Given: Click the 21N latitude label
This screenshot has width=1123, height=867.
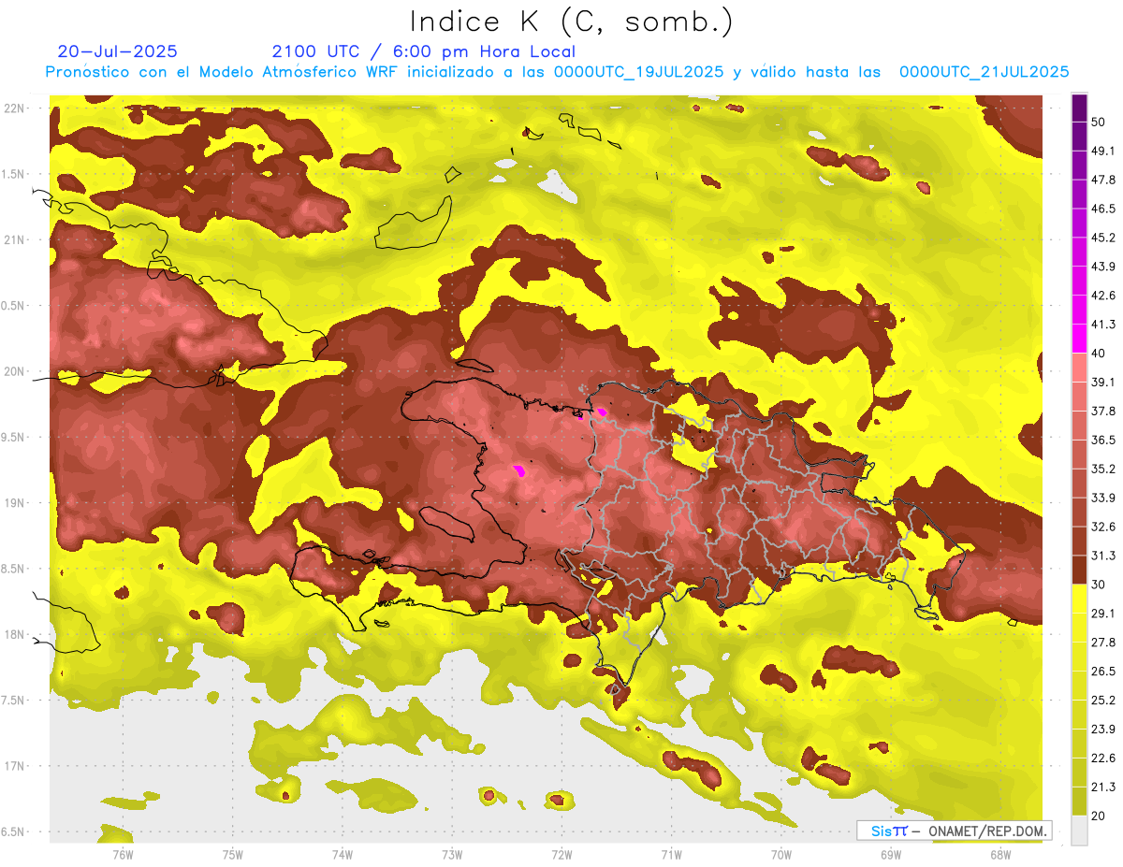Looking at the screenshot, I should (x=16, y=239).
